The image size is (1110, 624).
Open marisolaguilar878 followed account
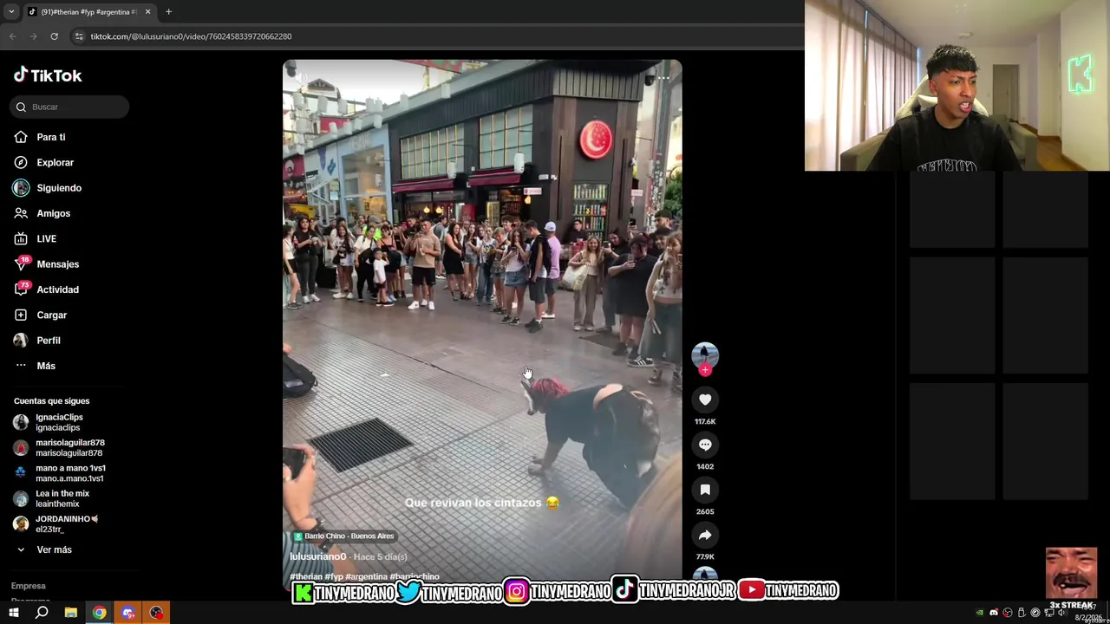[59, 447]
